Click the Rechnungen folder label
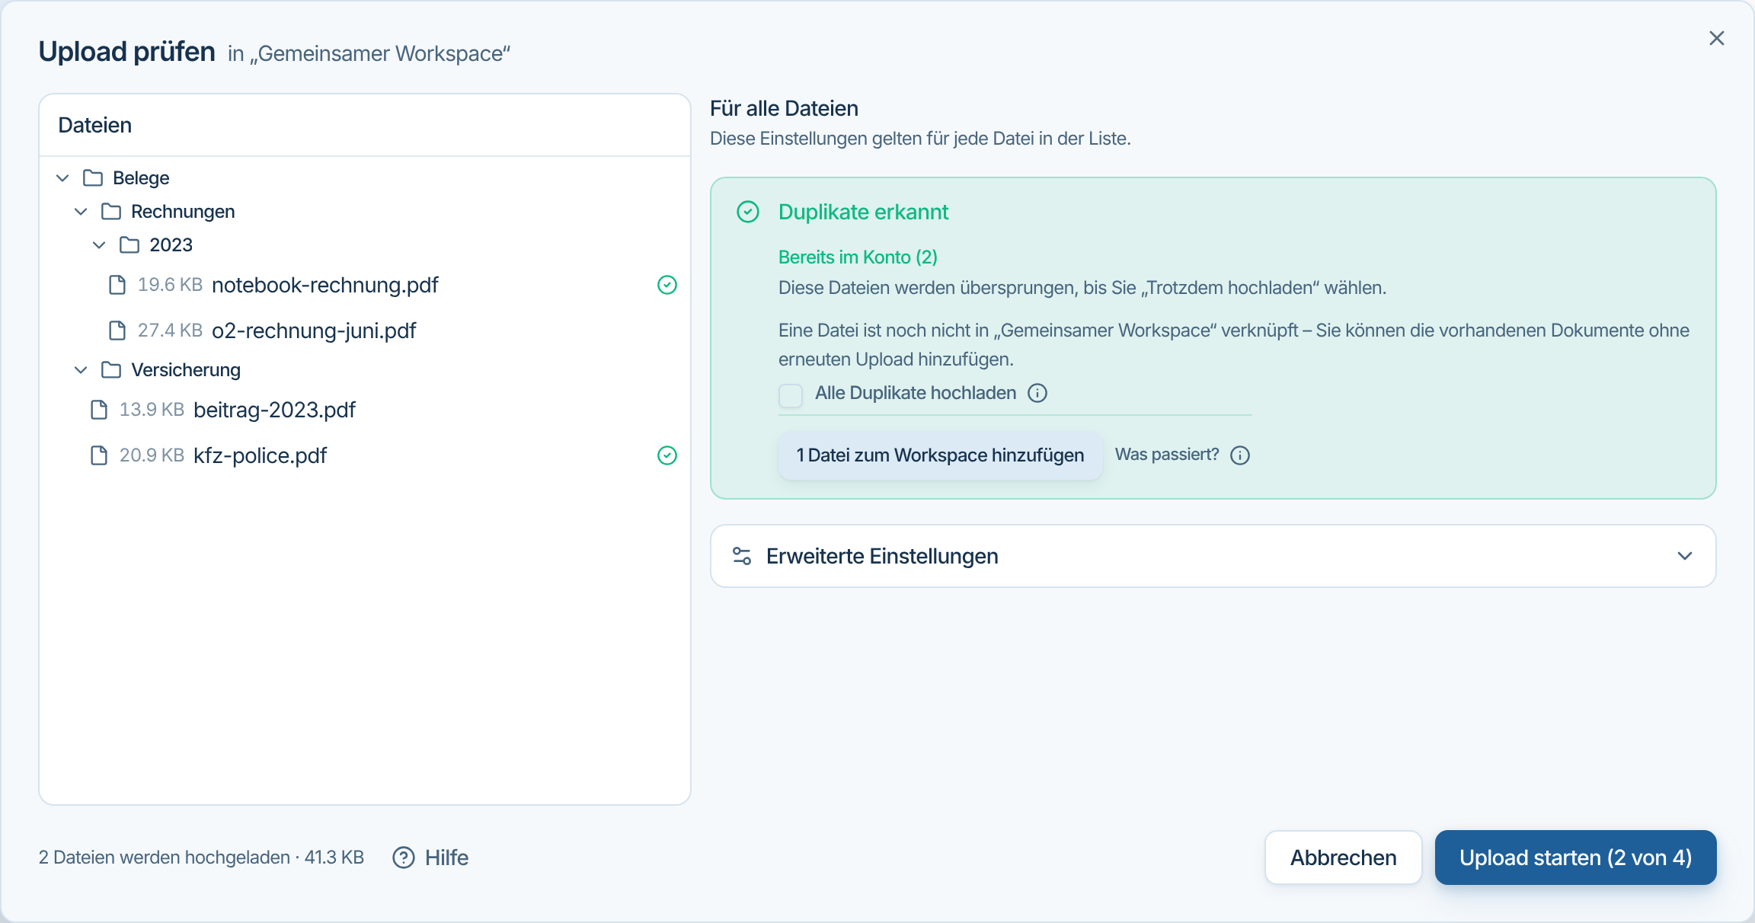 click(183, 212)
